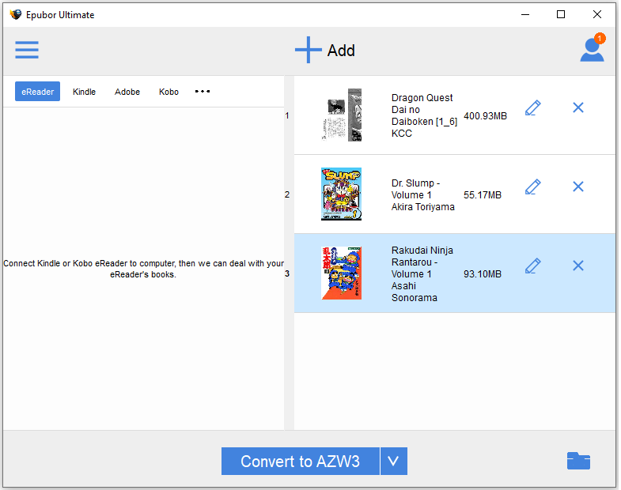
Task: Click the 55.17MB file size
Action: [x=483, y=195]
